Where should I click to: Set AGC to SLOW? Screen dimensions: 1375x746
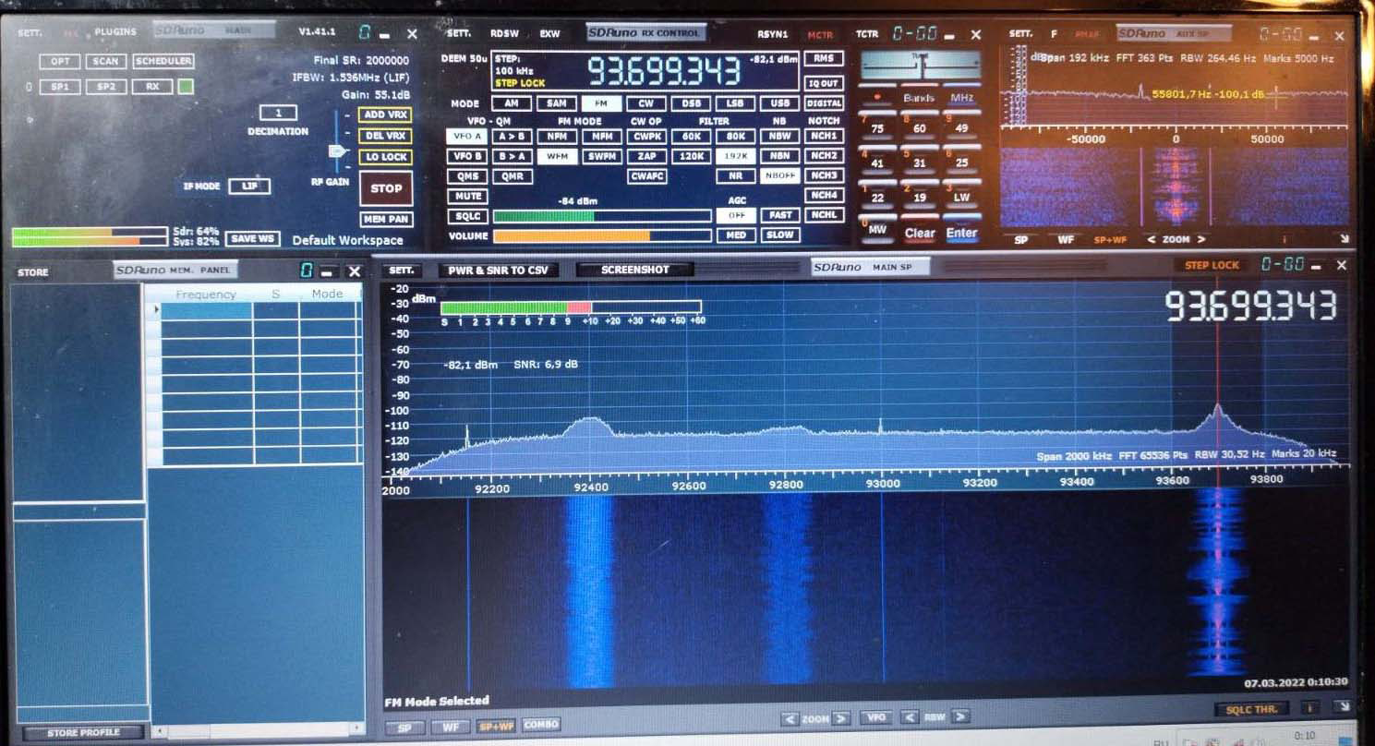(780, 235)
